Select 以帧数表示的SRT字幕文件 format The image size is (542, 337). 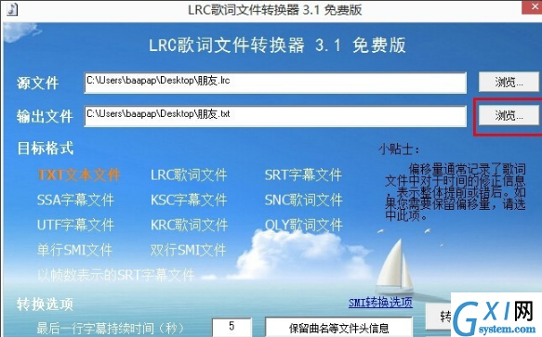[115, 275]
